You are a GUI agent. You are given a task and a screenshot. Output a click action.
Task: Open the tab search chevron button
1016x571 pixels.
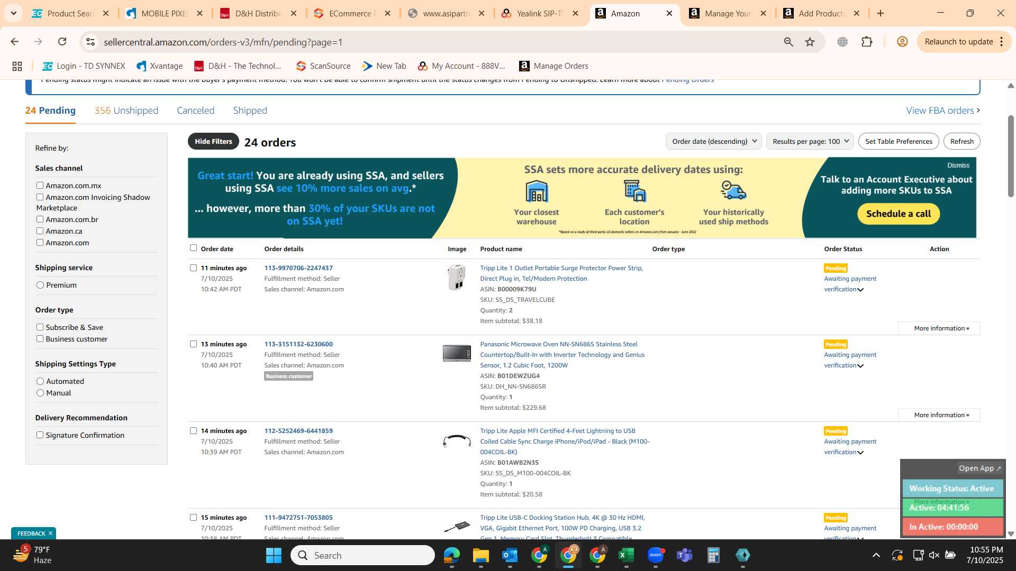coord(13,13)
